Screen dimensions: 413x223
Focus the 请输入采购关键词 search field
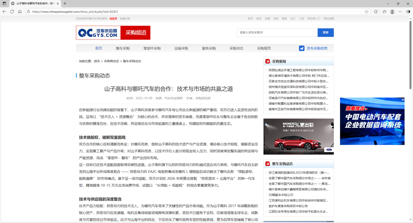click(x=277, y=33)
